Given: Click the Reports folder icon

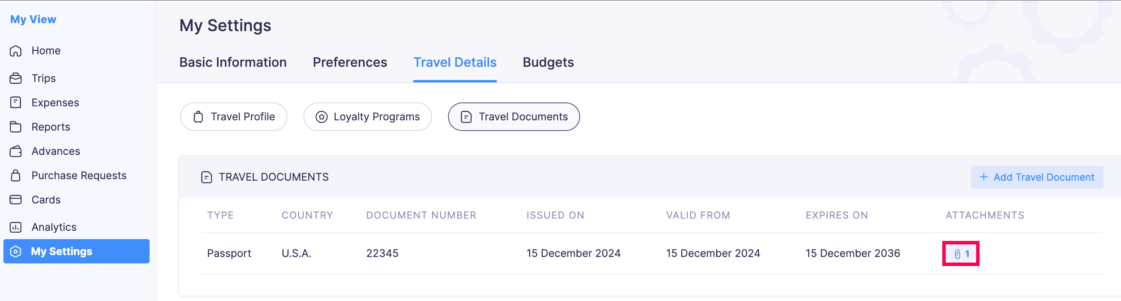Looking at the screenshot, I should coord(16,127).
